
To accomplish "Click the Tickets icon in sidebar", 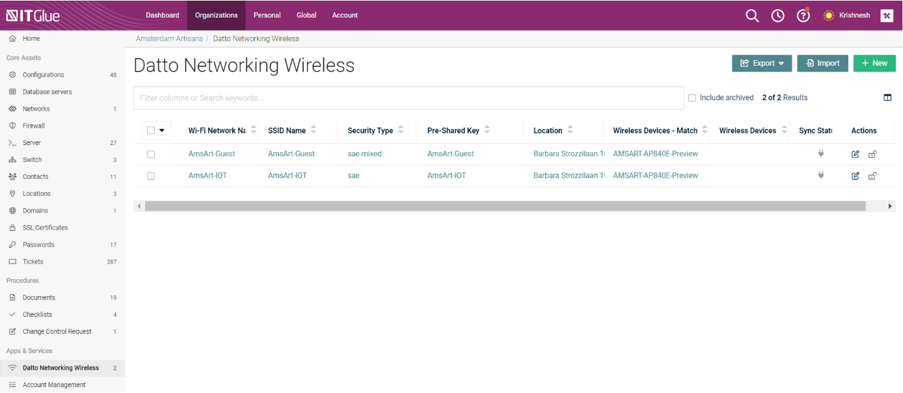I will (x=12, y=262).
